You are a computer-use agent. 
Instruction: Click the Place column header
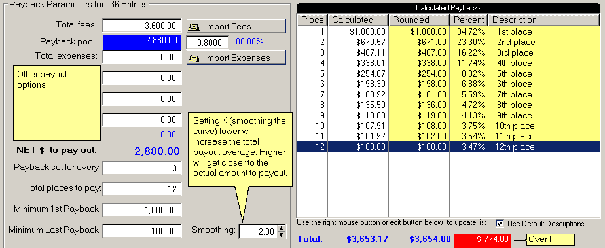(x=312, y=20)
